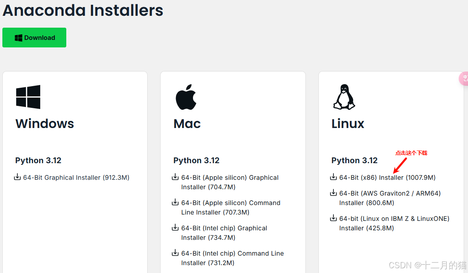Download 64-Bit (x86) Installer (1007.9M)
Screen dimensions: 468x273
[388, 178]
